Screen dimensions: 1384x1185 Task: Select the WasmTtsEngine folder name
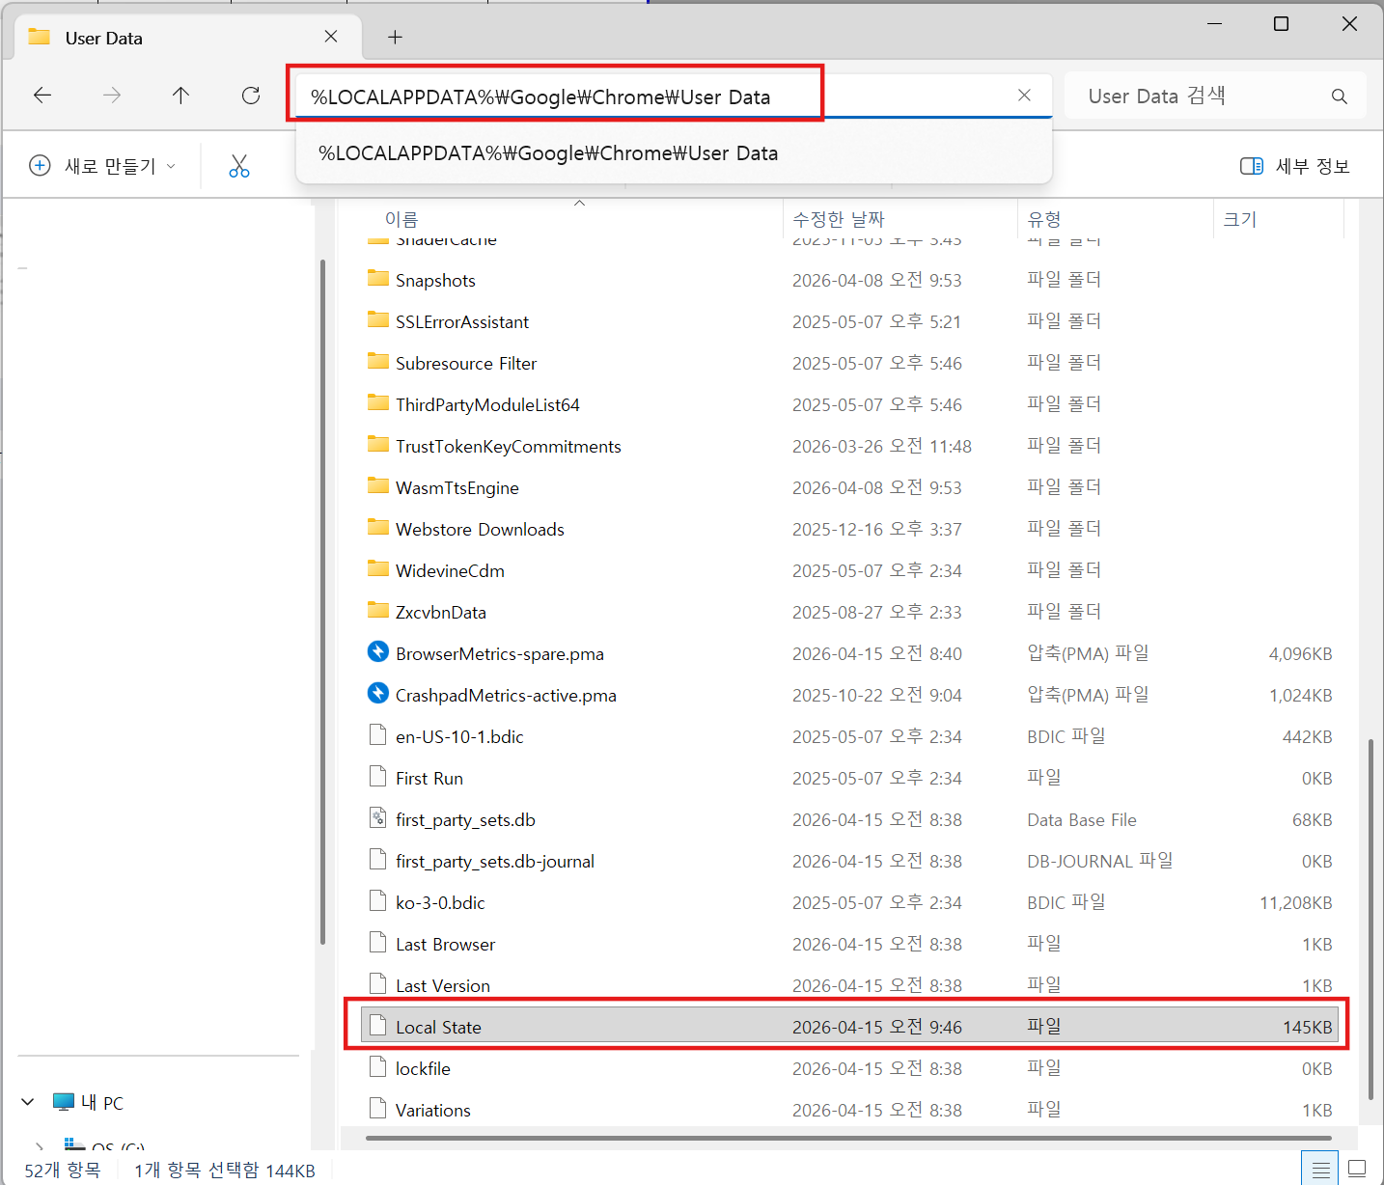coord(457,487)
